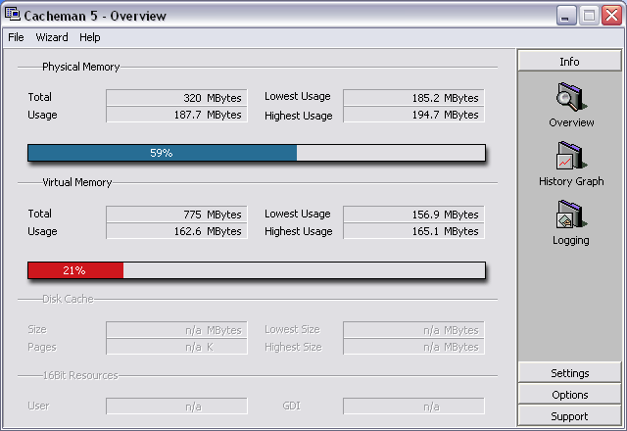The image size is (627, 431).
Task: Select the Logging icon in sidebar
Action: click(570, 216)
